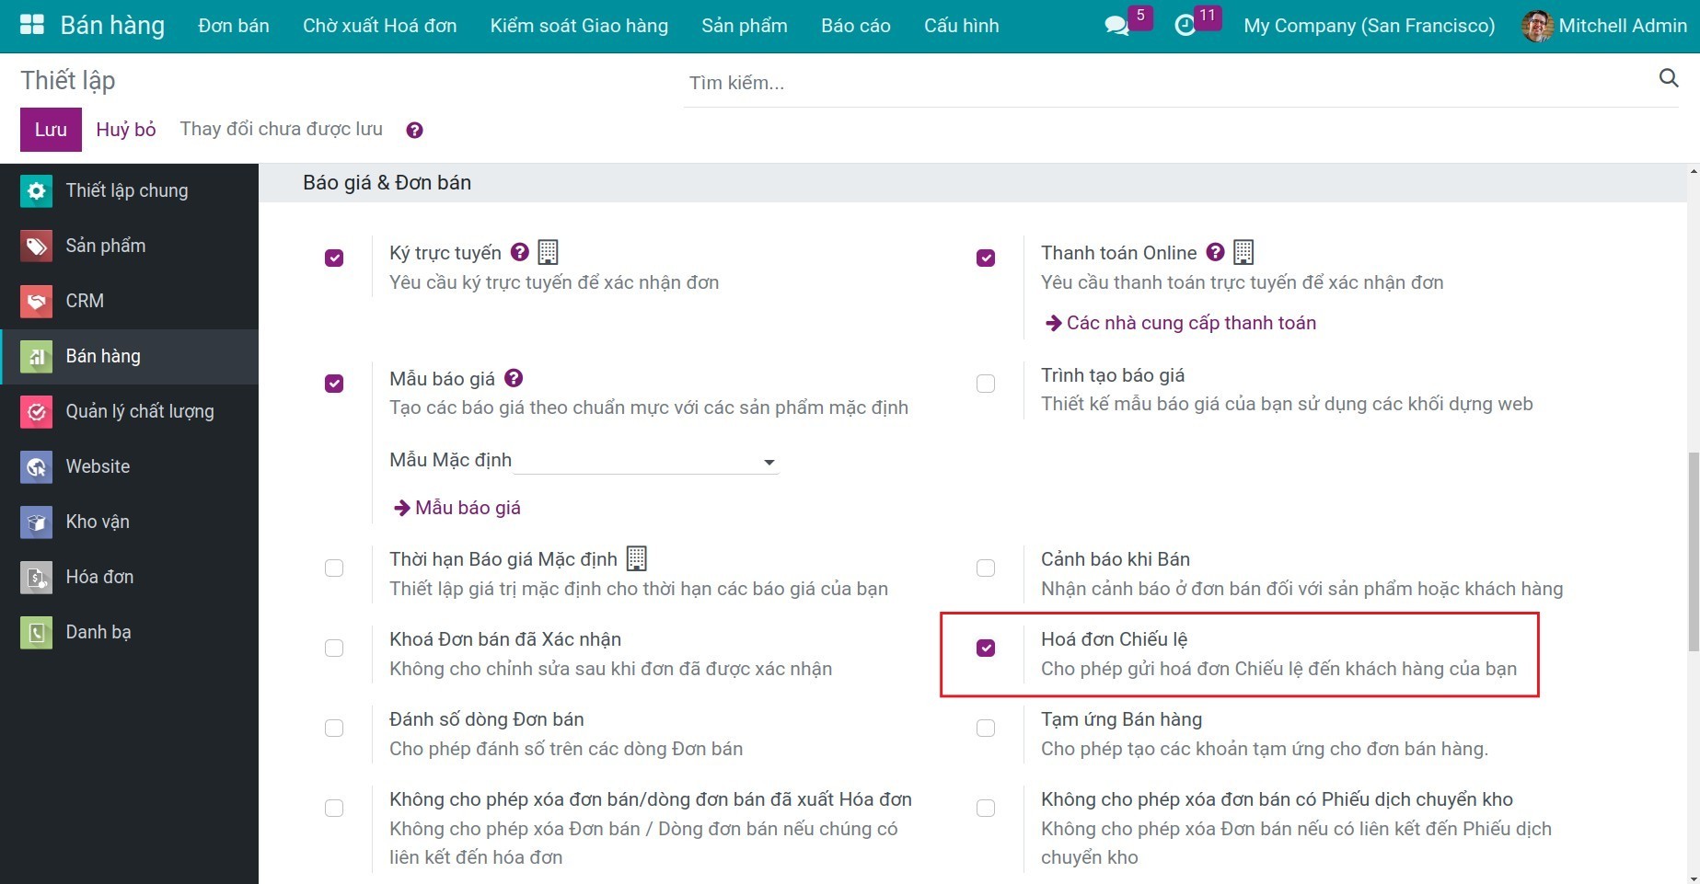Open the Đơn bán menu
Screen dimensions: 1700x884
(x=233, y=25)
